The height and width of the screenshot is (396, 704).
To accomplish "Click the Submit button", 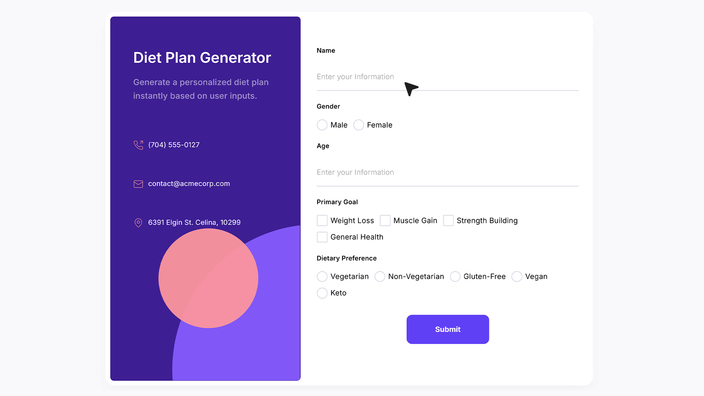I will pyautogui.click(x=448, y=329).
